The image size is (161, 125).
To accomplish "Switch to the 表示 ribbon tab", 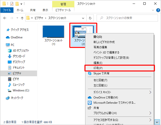I will 45,10.
